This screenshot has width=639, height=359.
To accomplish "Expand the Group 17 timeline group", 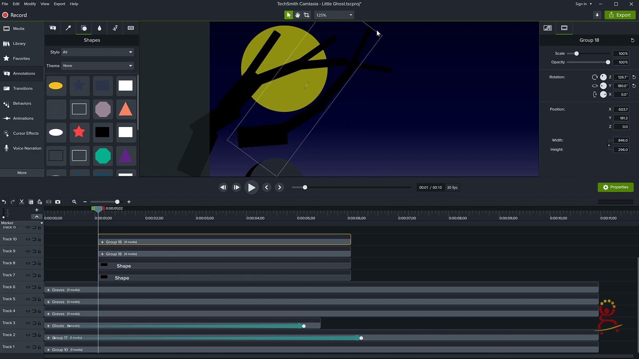I will click(49, 338).
